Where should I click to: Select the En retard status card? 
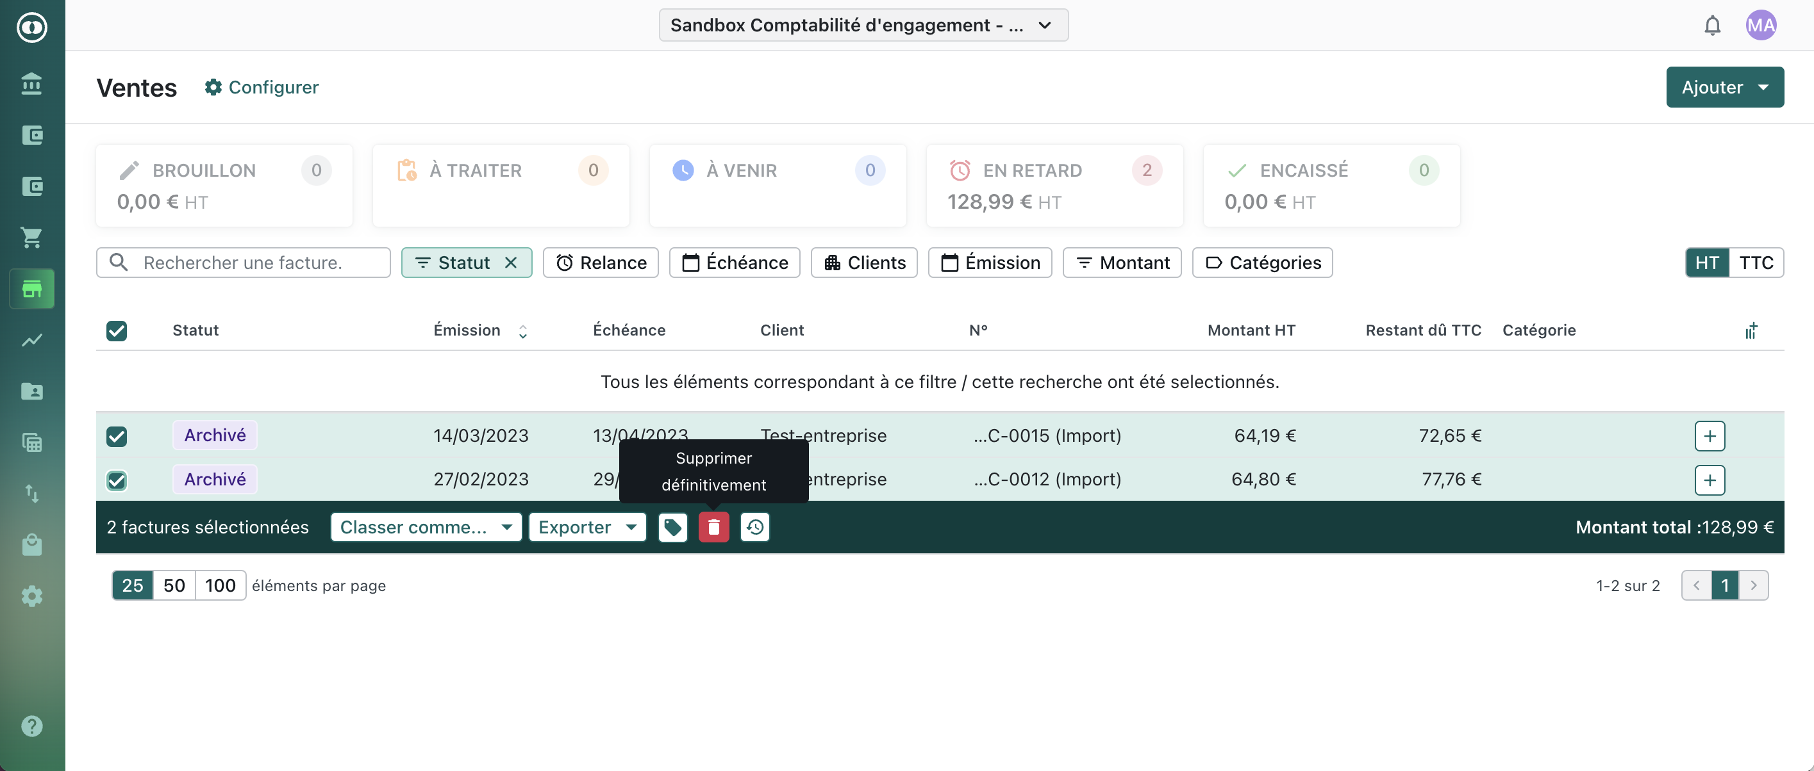(1054, 186)
